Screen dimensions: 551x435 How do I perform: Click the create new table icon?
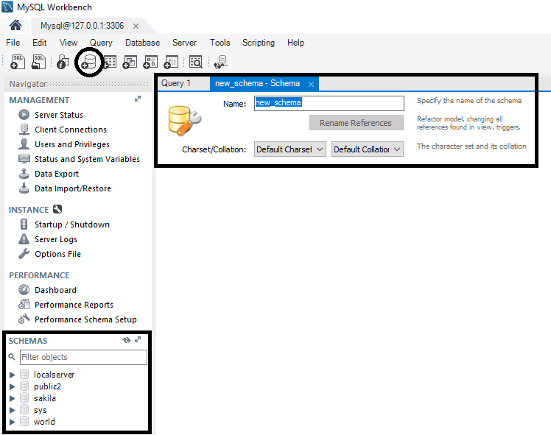[x=110, y=63]
